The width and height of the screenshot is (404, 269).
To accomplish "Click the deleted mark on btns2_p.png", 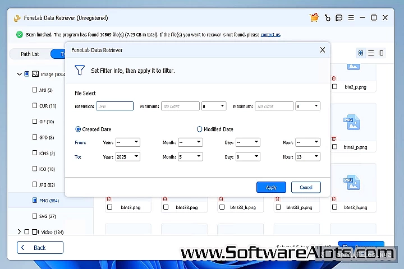I will point(334,139).
